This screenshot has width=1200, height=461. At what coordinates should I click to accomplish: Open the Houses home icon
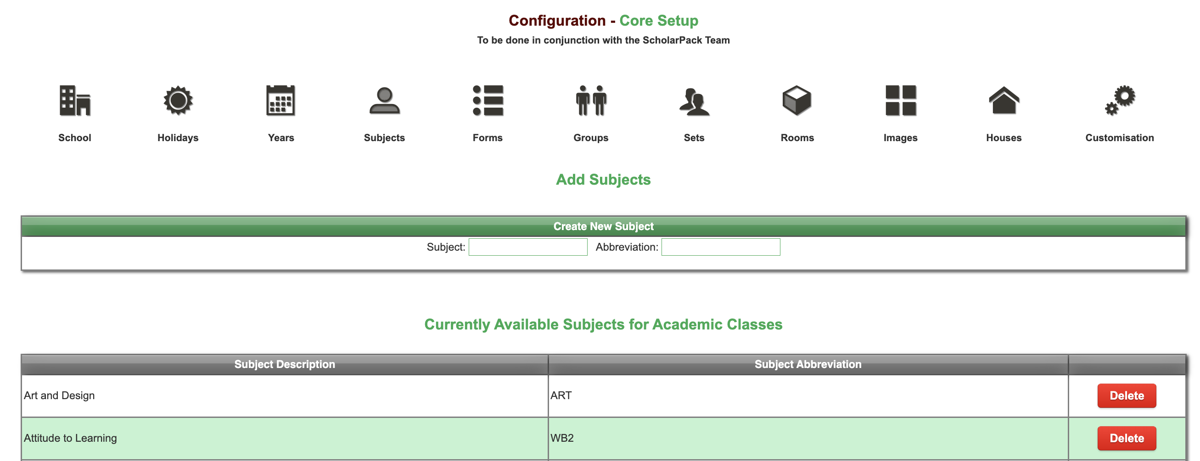[1004, 100]
